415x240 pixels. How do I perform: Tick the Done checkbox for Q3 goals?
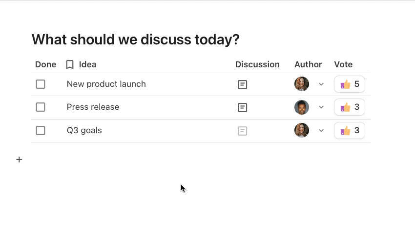pyautogui.click(x=41, y=131)
